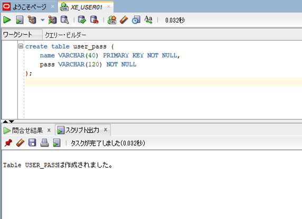Select the ワークシート tab
This screenshot has width=302, height=219.
(17, 35)
